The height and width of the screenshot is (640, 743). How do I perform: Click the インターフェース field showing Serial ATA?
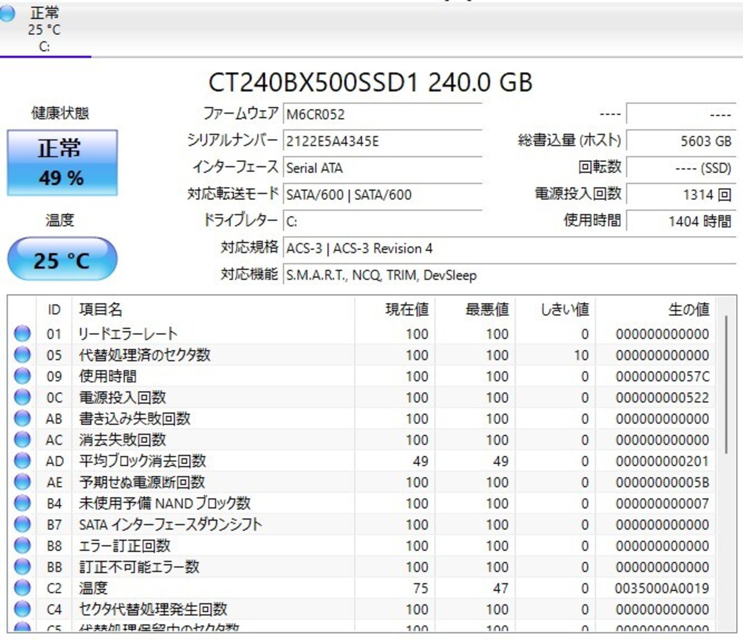click(383, 168)
